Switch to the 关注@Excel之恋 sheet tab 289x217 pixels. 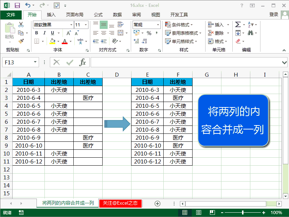click(x=120, y=203)
